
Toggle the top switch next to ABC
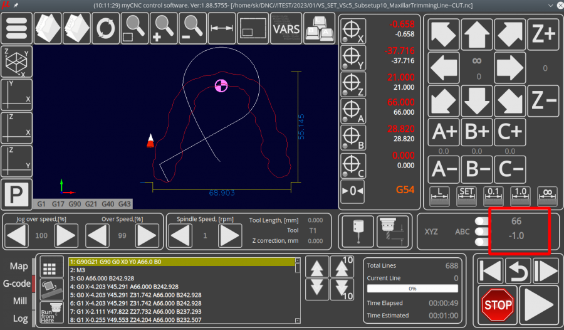pos(482,221)
